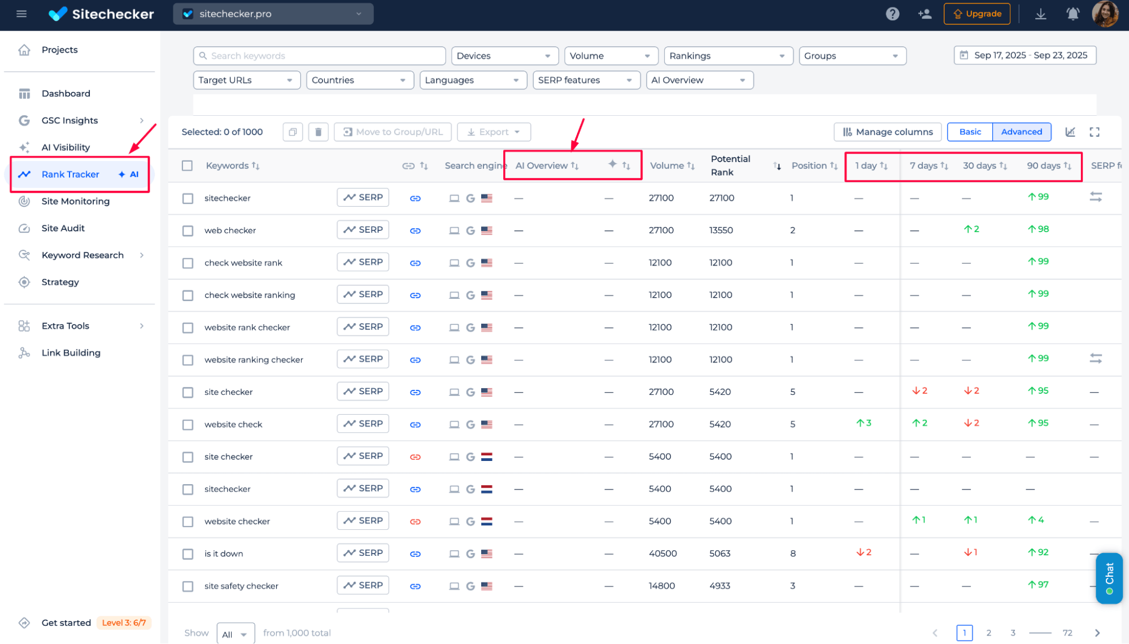Viewport: 1129px width, 644px height.
Task: Open the notifications bell
Action: (x=1073, y=14)
